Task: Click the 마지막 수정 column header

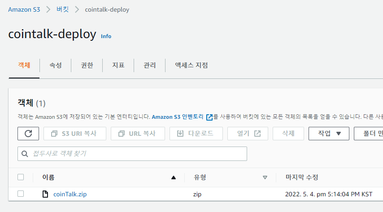Action: click(x=302, y=177)
